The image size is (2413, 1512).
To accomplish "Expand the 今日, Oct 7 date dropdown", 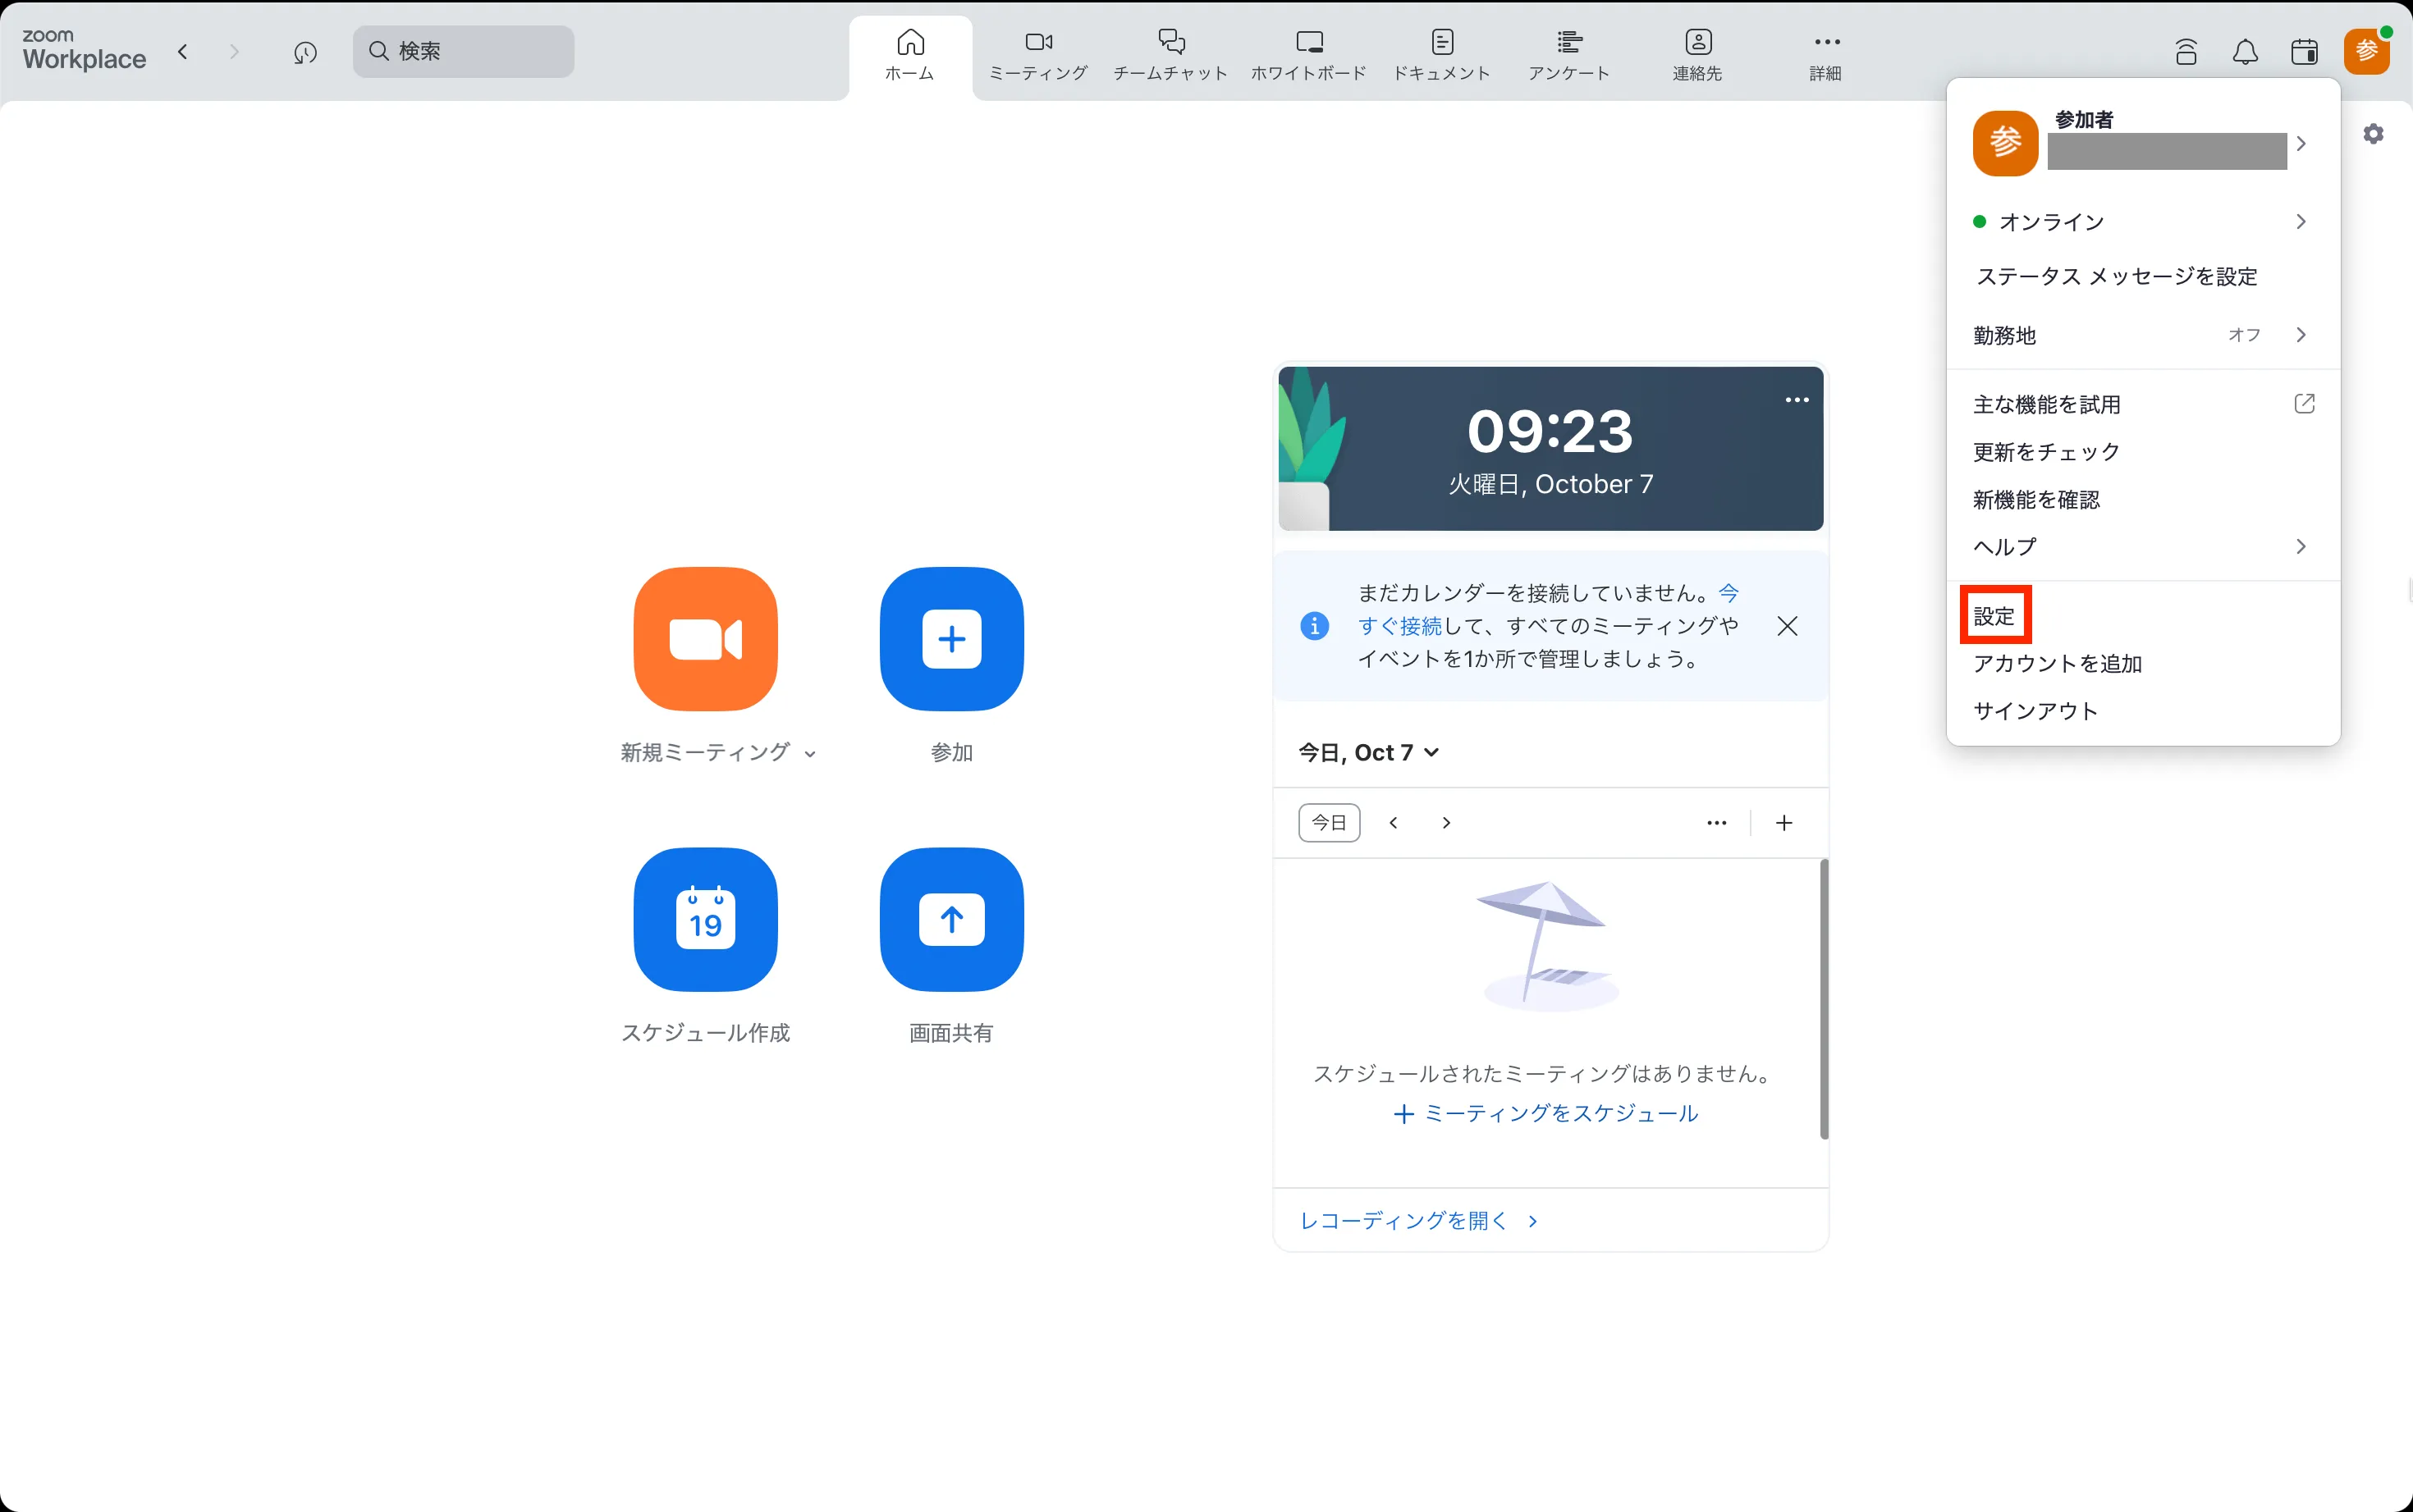I will pyautogui.click(x=1368, y=752).
